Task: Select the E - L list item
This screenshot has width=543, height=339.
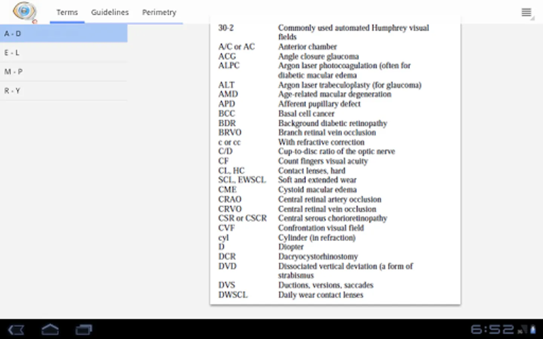Action: (64, 53)
